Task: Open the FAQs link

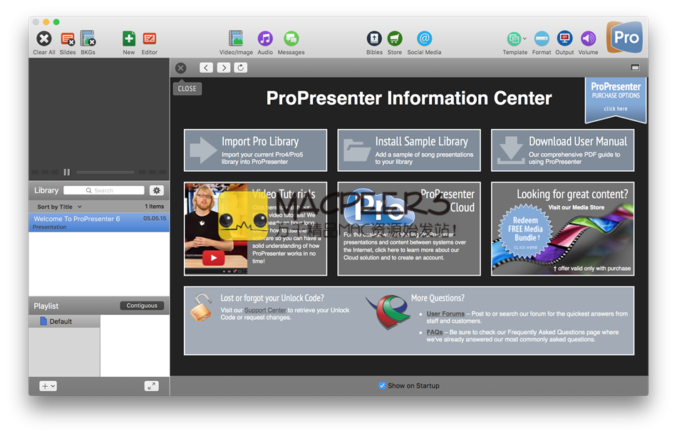Action: (x=435, y=333)
